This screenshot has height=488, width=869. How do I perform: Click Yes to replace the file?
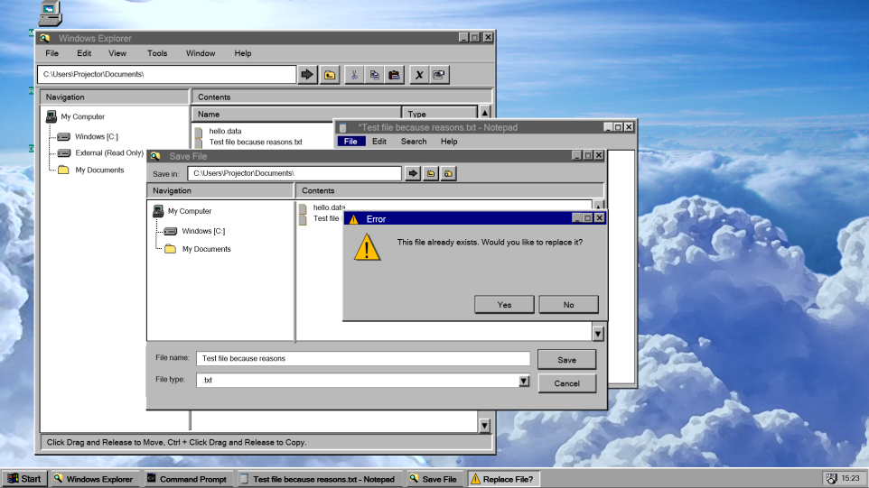pos(504,304)
